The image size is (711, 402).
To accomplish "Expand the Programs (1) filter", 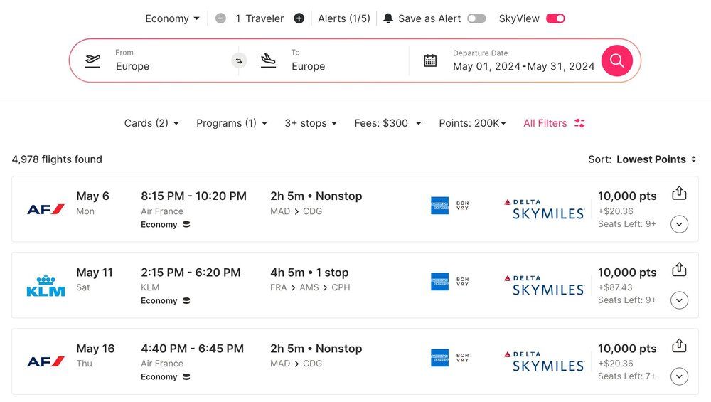I will [x=232, y=123].
